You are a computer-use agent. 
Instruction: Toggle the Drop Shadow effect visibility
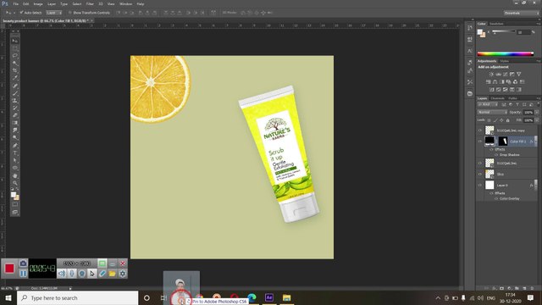pos(496,155)
